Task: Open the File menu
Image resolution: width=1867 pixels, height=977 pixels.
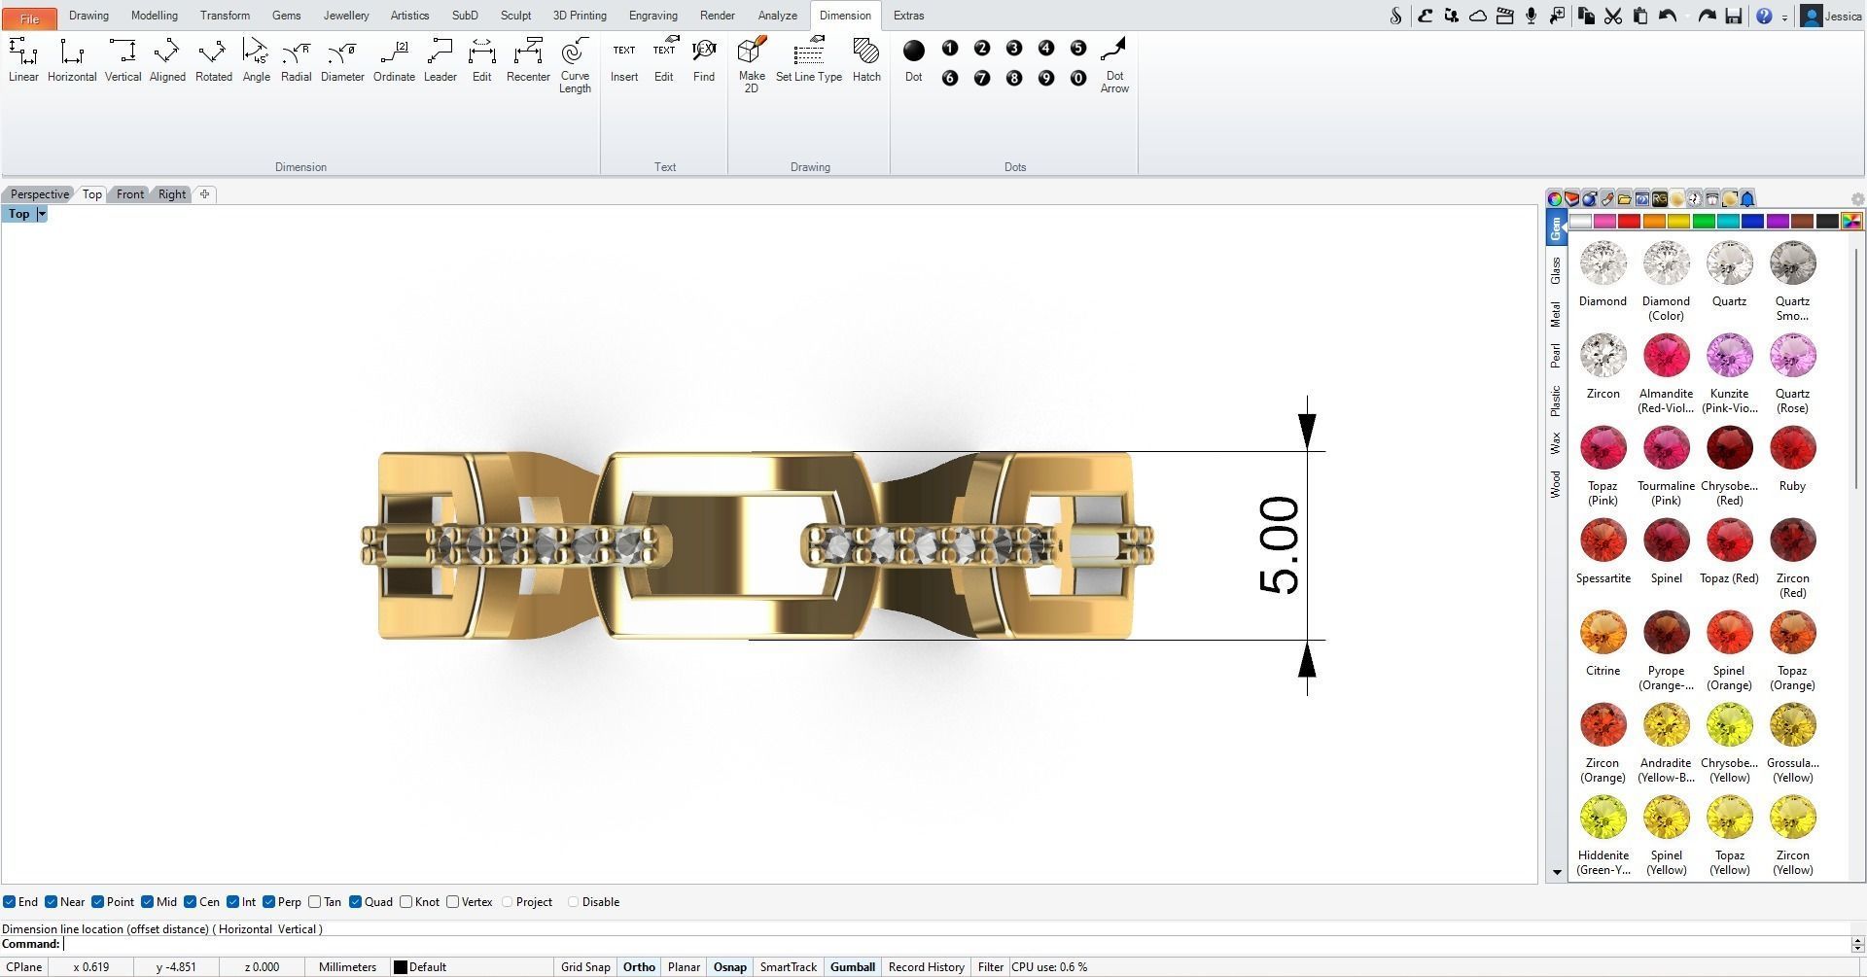Action: click(29, 17)
